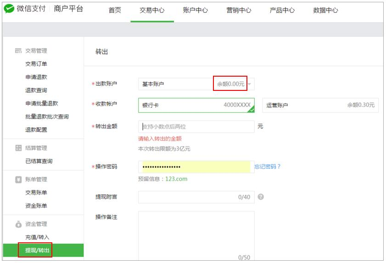
Task: Expand the 出款账户 dropdown arrow
Action: click(x=250, y=84)
